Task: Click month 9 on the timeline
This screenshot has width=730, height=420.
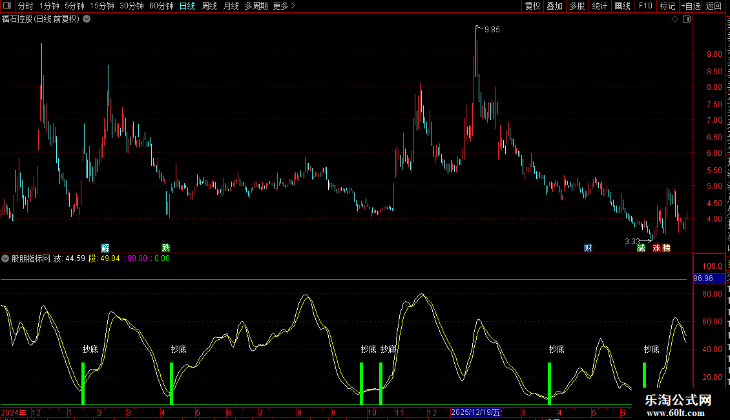Action: click(333, 412)
